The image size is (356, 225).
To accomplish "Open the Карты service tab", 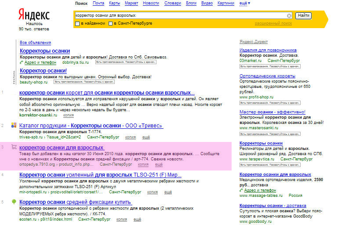I will point(114,3).
